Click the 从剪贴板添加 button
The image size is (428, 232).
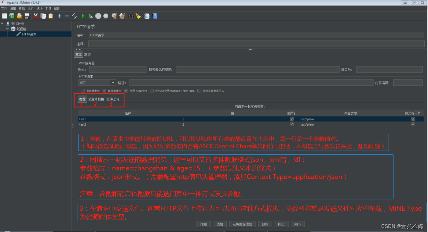pos(242,224)
